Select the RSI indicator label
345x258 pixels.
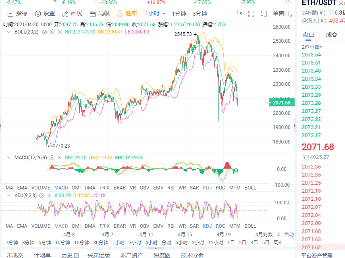pyautogui.click(x=171, y=187)
